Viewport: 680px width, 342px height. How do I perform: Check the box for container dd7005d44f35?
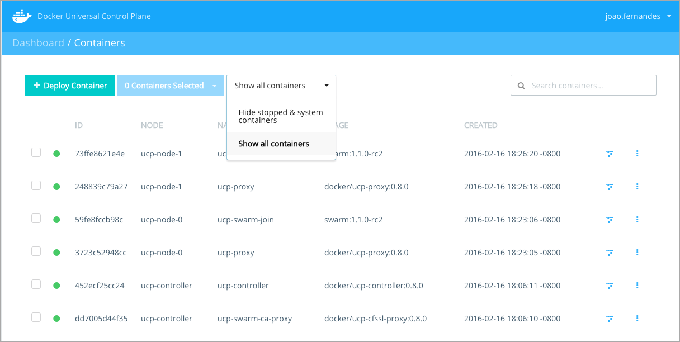[x=36, y=317]
